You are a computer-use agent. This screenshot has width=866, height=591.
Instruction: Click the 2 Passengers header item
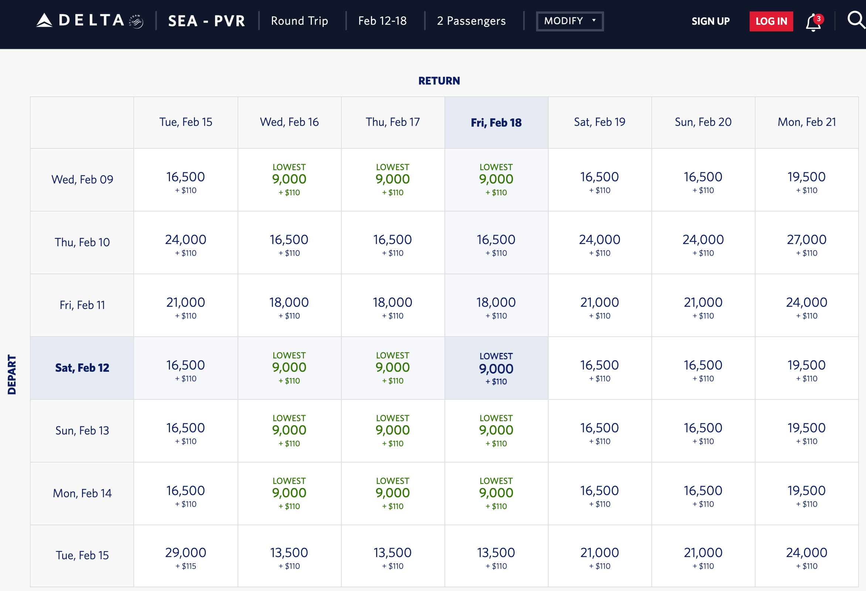coord(471,21)
